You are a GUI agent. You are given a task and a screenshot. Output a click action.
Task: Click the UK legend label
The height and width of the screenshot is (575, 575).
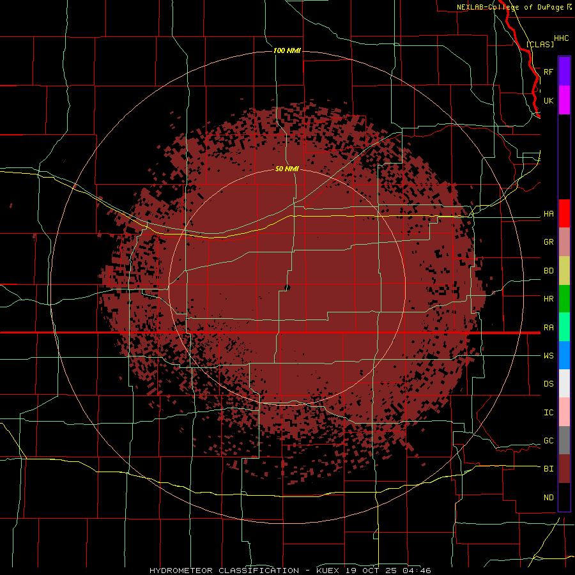click(548, 100)
